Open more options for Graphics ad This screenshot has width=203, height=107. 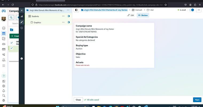(x=63, y=22)
